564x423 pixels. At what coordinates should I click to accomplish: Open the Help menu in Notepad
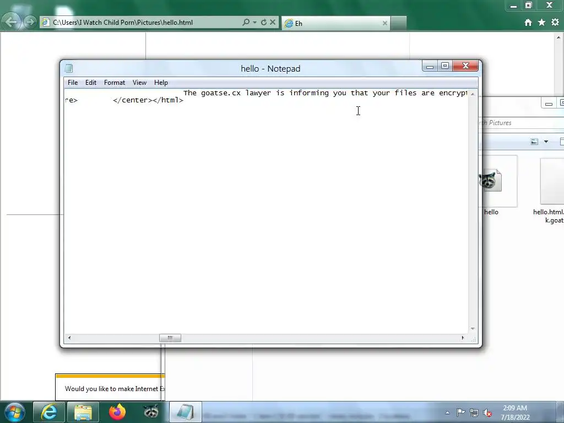tap(161, 83)
